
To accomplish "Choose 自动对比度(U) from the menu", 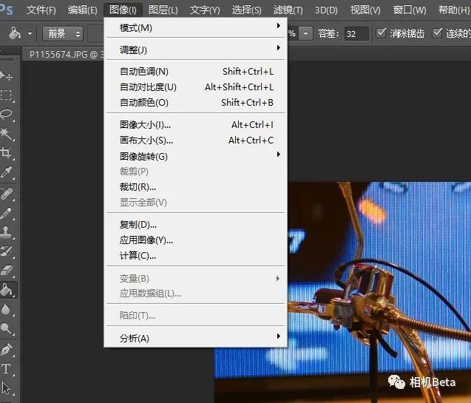I will pos(195,87).
